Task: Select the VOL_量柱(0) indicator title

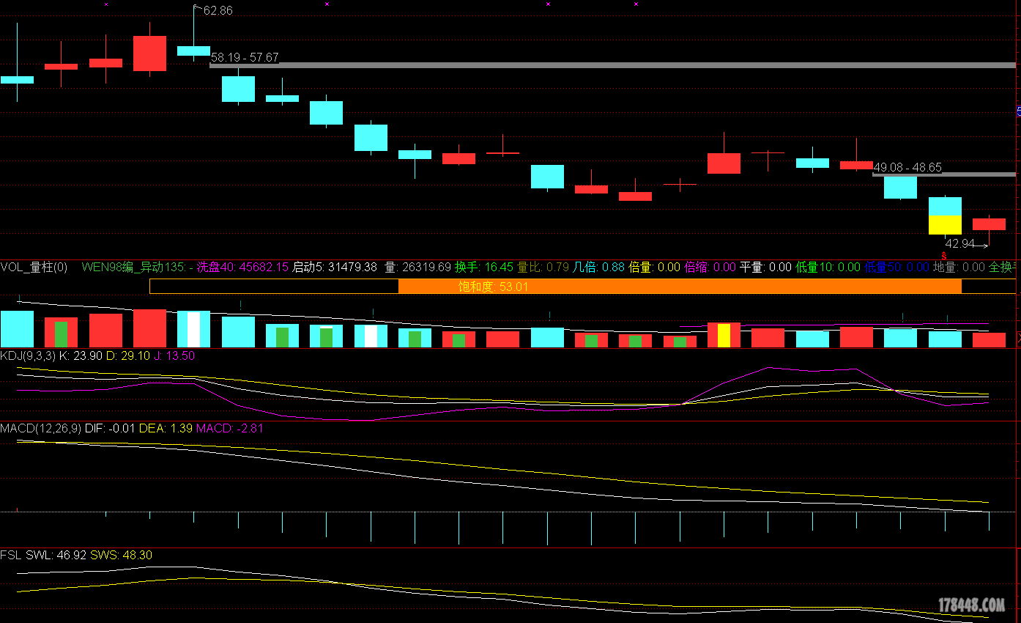Action: (34, 268)
